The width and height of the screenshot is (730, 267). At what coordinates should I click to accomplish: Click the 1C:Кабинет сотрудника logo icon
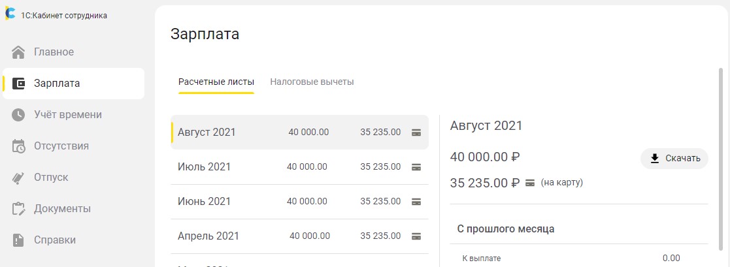point(10,14)
